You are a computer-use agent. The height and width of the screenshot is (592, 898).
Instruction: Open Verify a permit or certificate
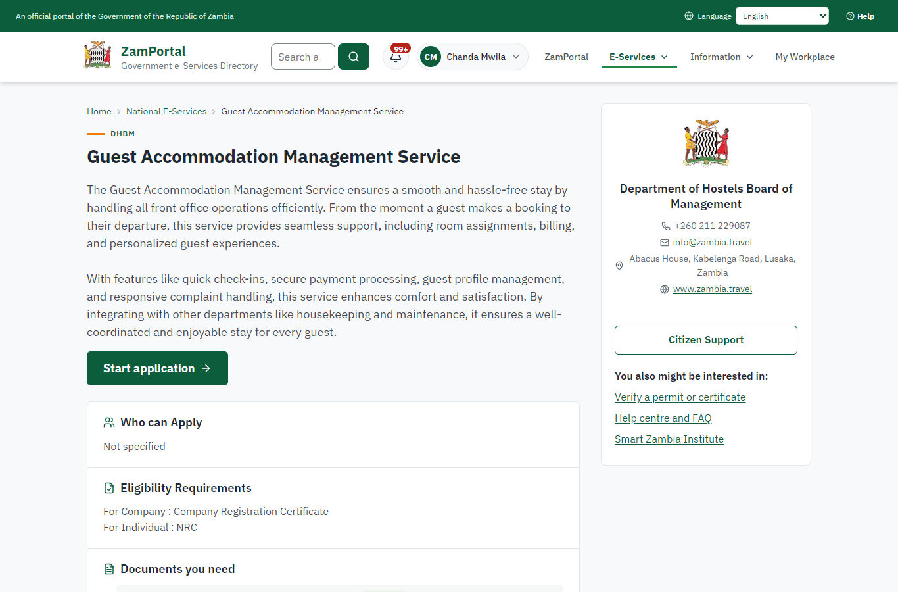pyautogui.click(x=680, y=397)
